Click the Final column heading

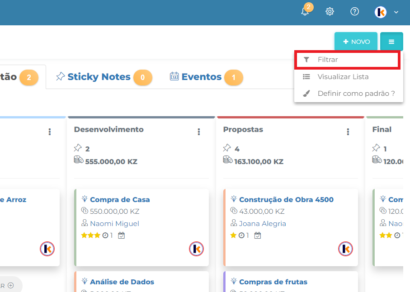pyautogui.click(x=382, y=129)
